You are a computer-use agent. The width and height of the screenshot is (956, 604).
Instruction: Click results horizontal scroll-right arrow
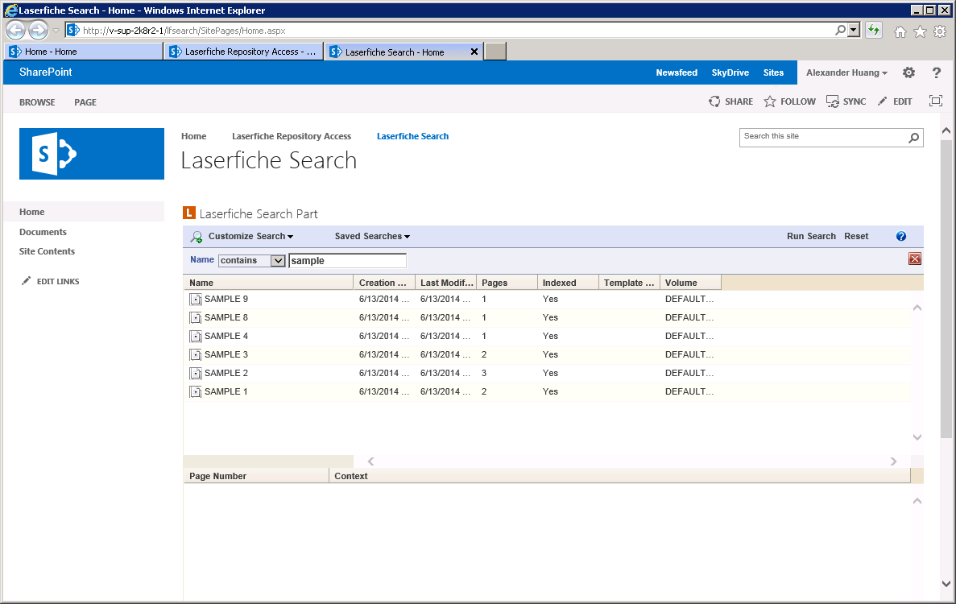coord(893,461)
